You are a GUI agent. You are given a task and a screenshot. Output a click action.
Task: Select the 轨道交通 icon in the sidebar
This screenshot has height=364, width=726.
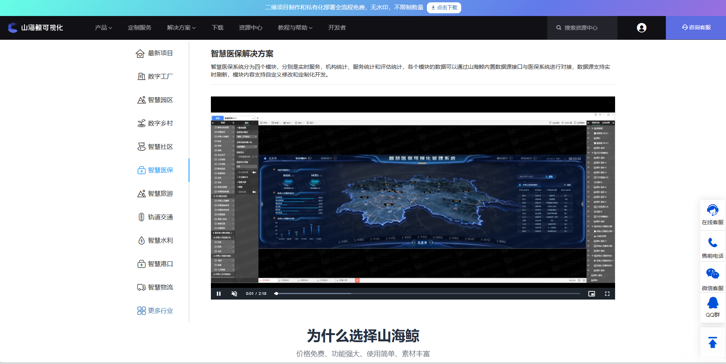point(141,217)
